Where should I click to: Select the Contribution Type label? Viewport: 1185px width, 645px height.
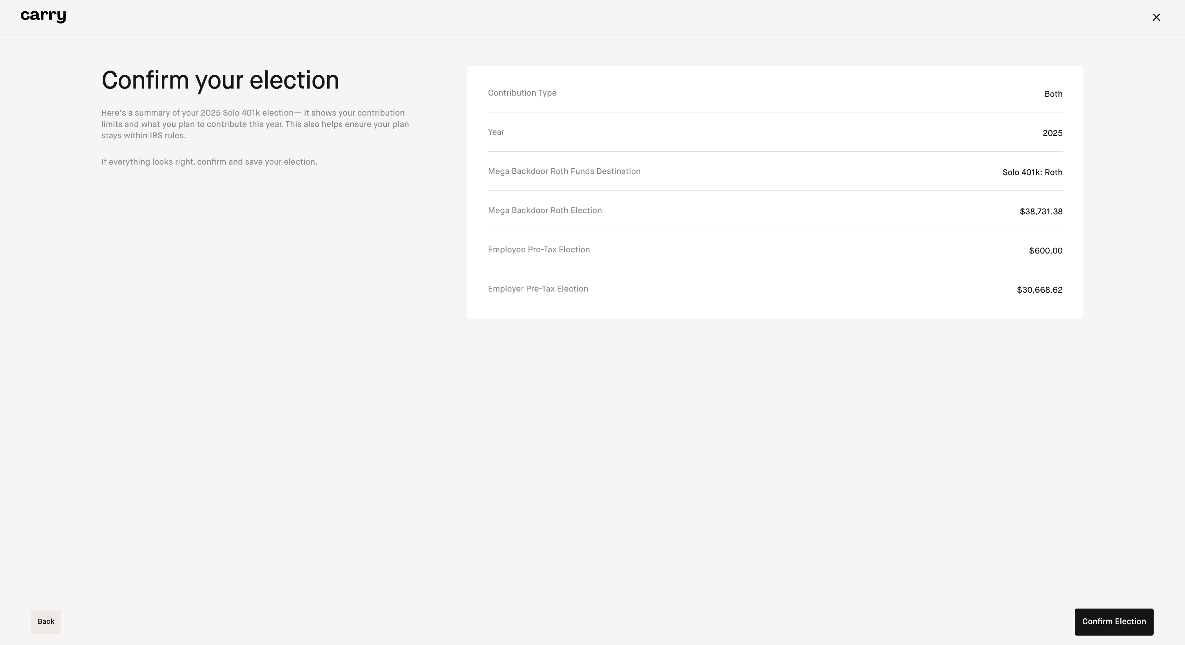(522, 93)
